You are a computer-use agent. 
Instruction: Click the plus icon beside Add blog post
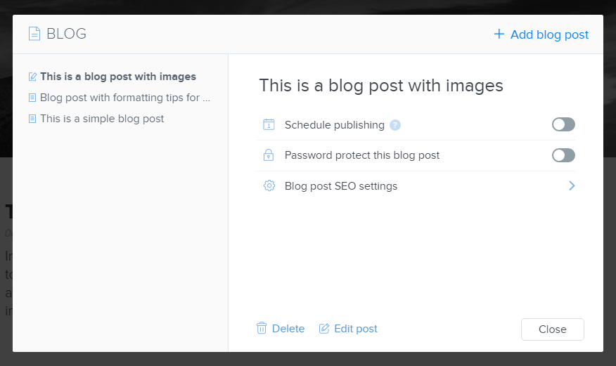(499, 34)
